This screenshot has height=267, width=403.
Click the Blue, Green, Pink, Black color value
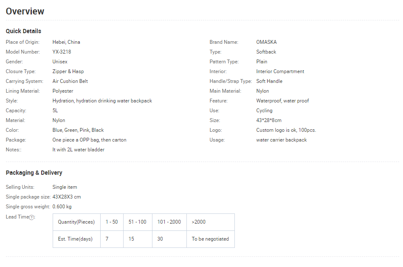tap(78, 130)
